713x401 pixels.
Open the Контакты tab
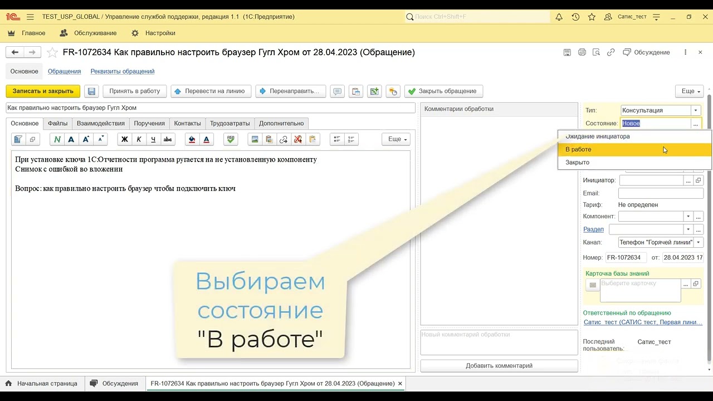[x=187, y=124]
